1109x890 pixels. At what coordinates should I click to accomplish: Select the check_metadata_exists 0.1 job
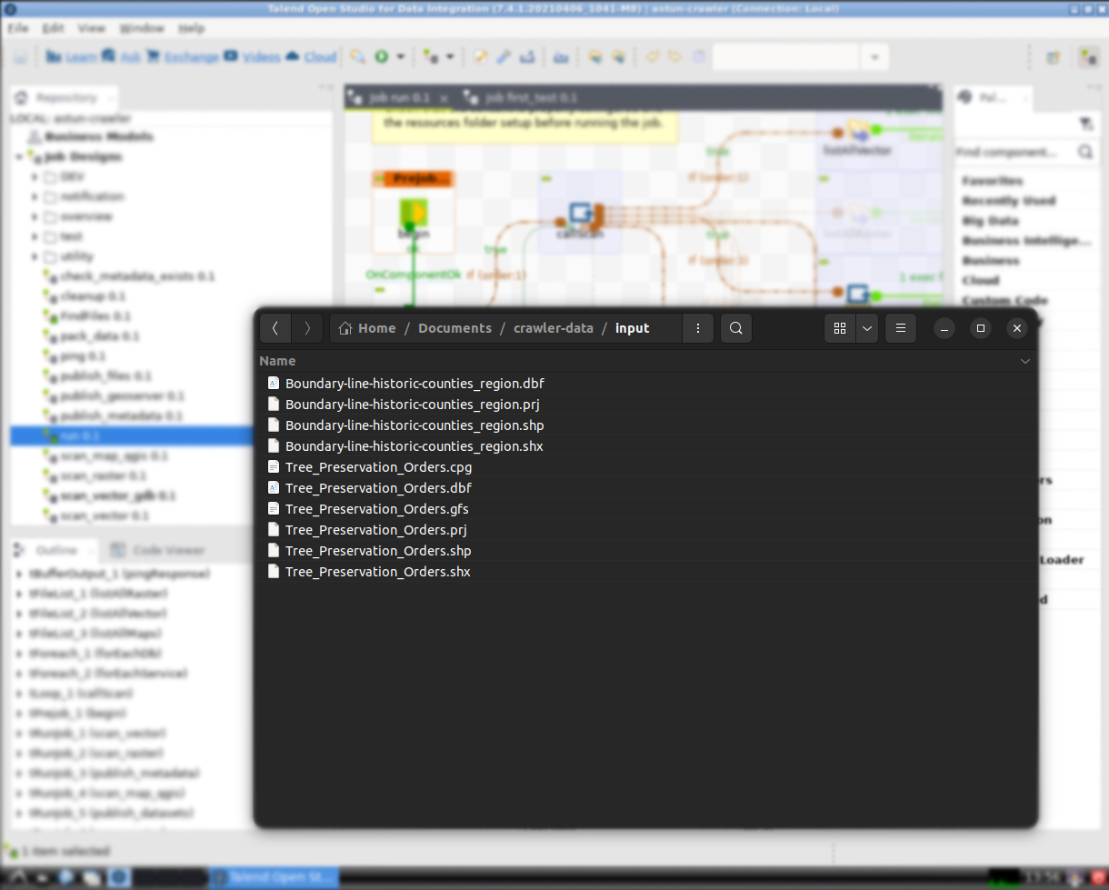tap(136, 276)
